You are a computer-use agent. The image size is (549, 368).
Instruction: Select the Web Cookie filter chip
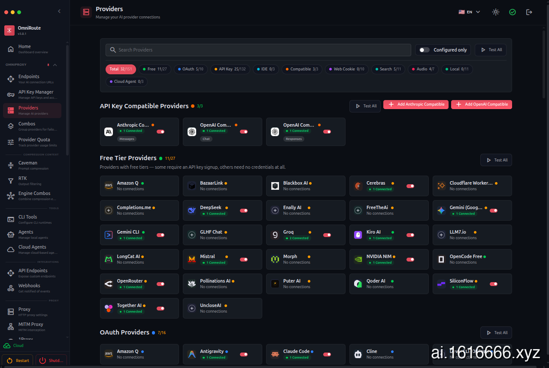(x=346, y=69)
